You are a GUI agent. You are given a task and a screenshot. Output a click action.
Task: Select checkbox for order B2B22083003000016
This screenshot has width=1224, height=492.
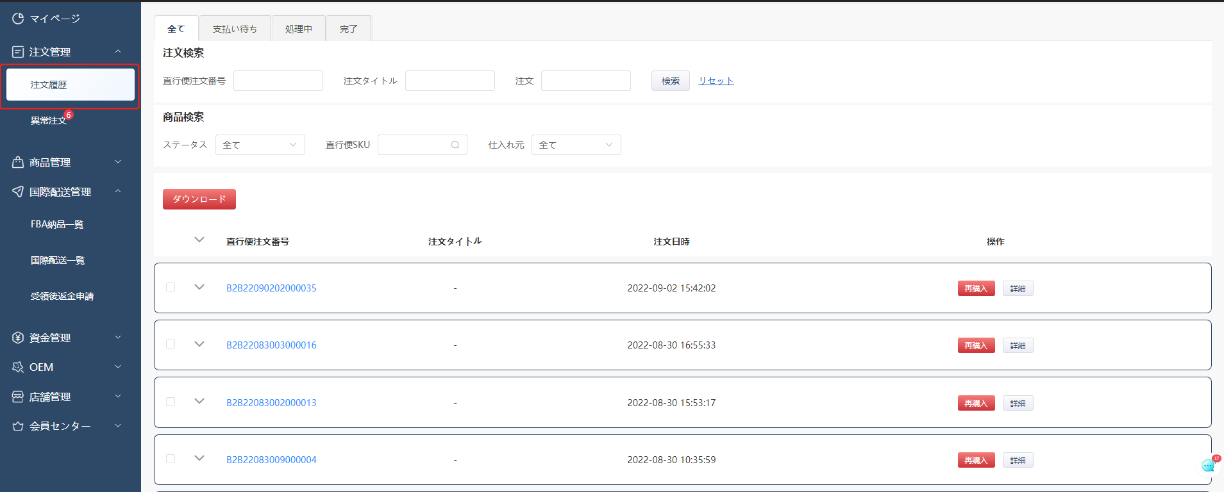click(171, 344)
